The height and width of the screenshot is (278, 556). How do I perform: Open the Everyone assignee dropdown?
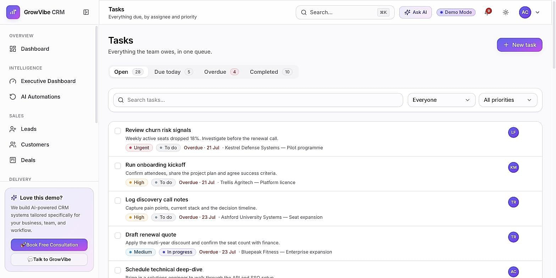[441, 100]
